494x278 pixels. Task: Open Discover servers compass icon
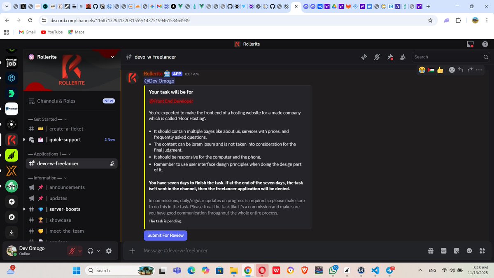click(x=12, y=217)
